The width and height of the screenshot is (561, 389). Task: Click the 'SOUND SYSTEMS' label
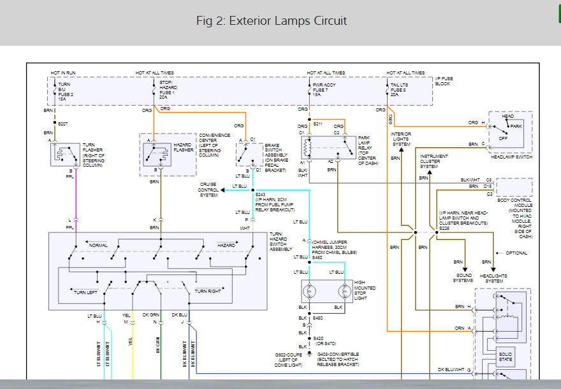pyautogui.click(x=463, y=278)
